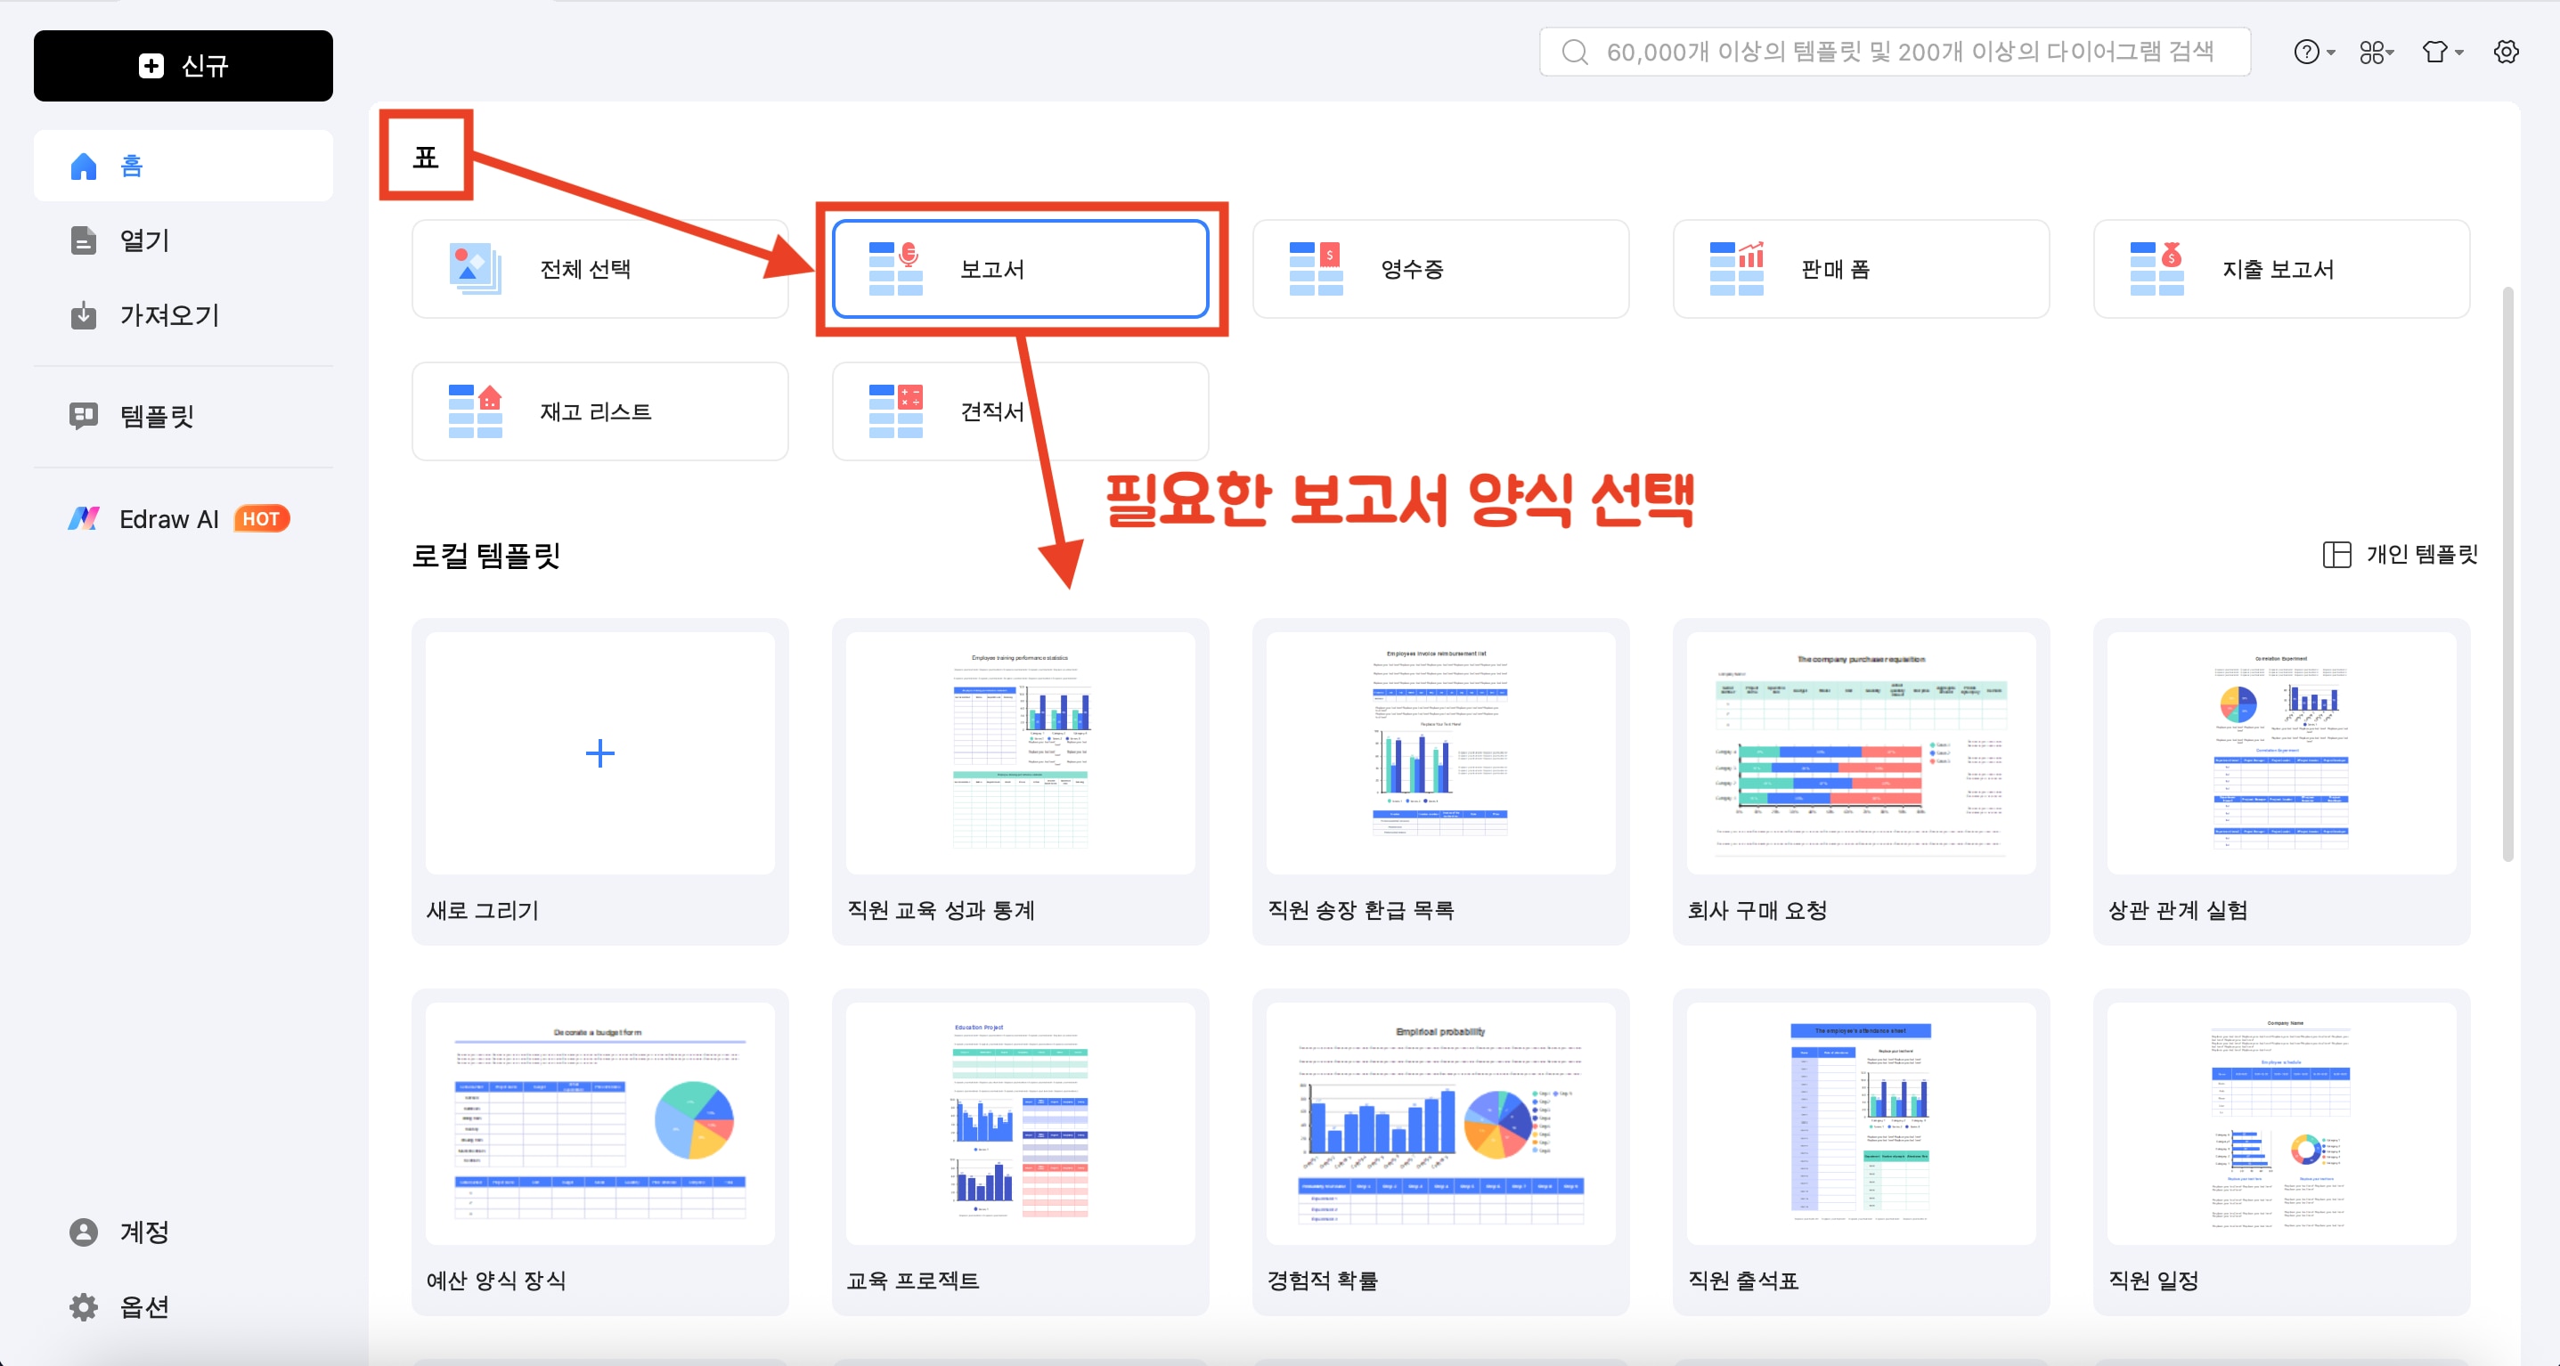Image resolution: width=2560 pixels, height=1366 pixels.
Task: Click the diagram apps grid icon
Action: pos(2370,52)
